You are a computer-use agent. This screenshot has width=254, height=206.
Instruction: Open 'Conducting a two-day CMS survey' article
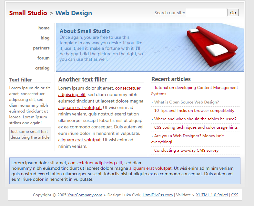click(186, 150)
